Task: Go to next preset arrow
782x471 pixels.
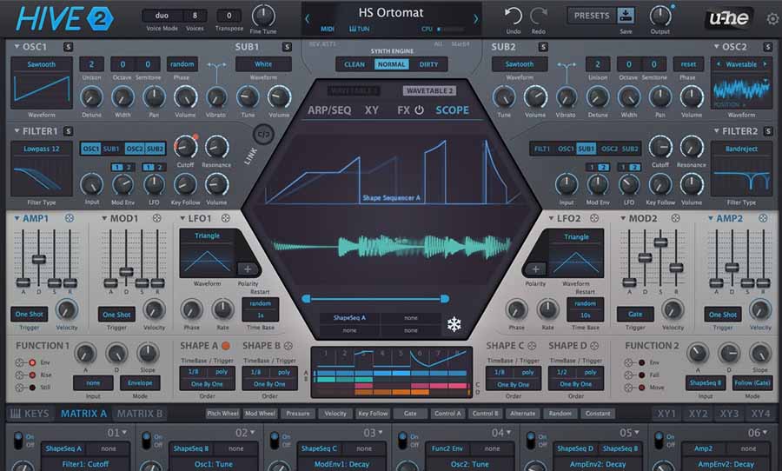Action: pos(475,19)
